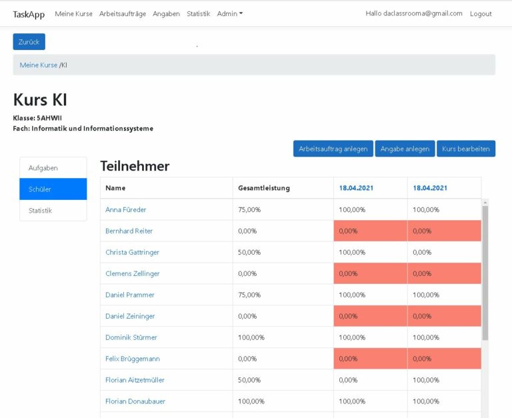Open Statistik in the top navbar
Image resolution: width=512 pixels, height=418 pixels.
click(198, 14)
